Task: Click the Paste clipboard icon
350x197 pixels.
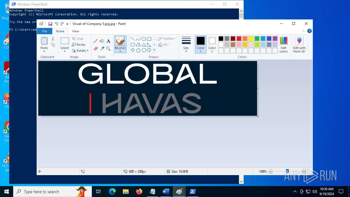Action: point(44,41)
